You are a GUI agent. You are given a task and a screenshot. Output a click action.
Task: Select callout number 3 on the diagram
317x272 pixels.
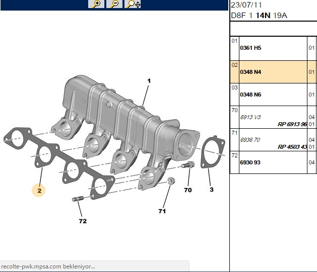point(212,190)
